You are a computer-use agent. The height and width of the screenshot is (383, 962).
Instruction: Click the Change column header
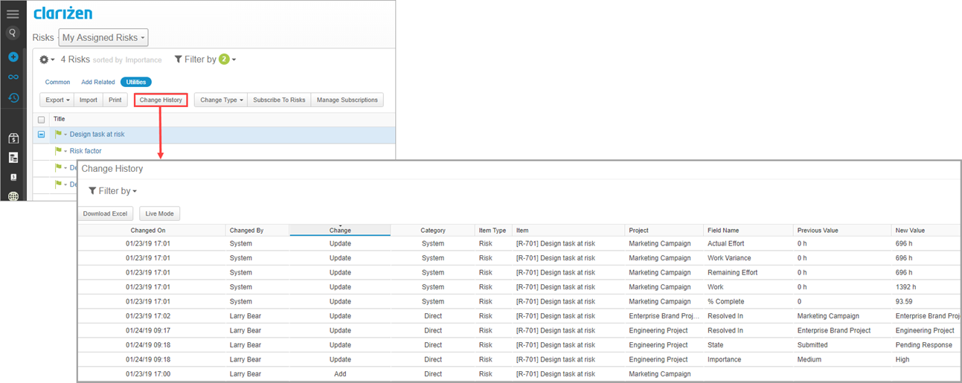tap(340, 231)
